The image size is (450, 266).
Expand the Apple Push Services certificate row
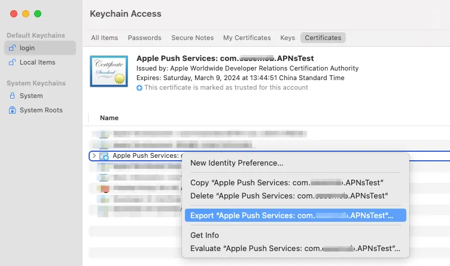[94, 155]
